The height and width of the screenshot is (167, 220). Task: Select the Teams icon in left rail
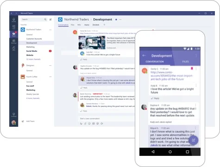pyautogui.click(x=14, y=34)
